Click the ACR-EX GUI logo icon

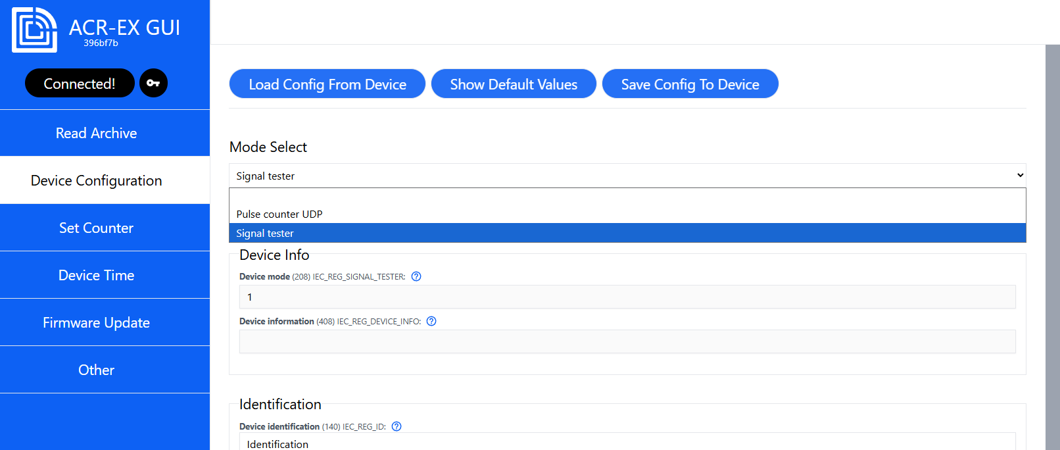coord(34,30)
